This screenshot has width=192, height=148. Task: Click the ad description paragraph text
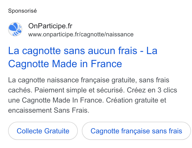[x=92, y=95]
